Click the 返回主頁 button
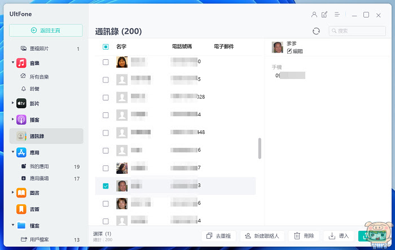This screenshot has height=250, width=395. pyautogui.click(x=46, y=30)
